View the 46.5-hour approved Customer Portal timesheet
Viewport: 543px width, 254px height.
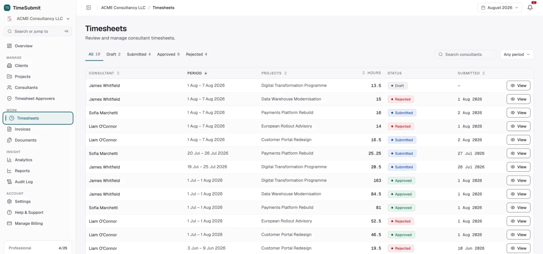pos(518,235)
